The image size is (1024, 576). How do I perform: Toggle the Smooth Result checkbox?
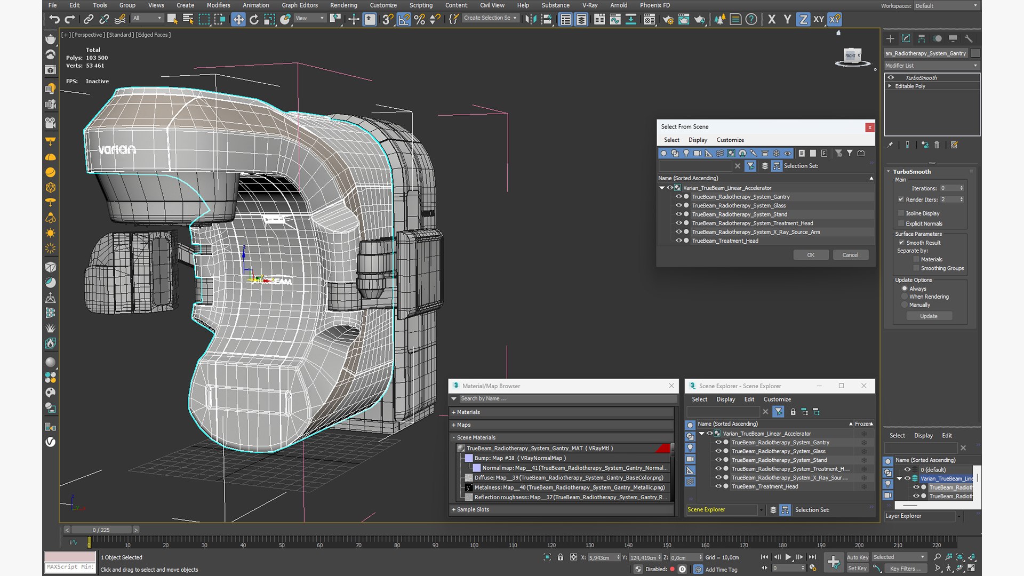[x=901, y=243]
